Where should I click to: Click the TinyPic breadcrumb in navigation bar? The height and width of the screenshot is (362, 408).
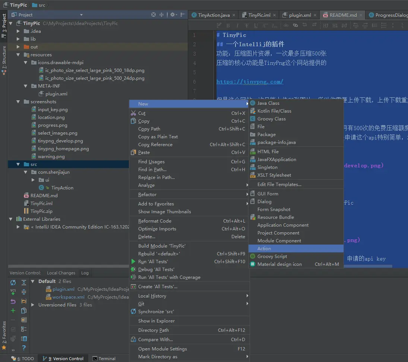coord(15,5)
